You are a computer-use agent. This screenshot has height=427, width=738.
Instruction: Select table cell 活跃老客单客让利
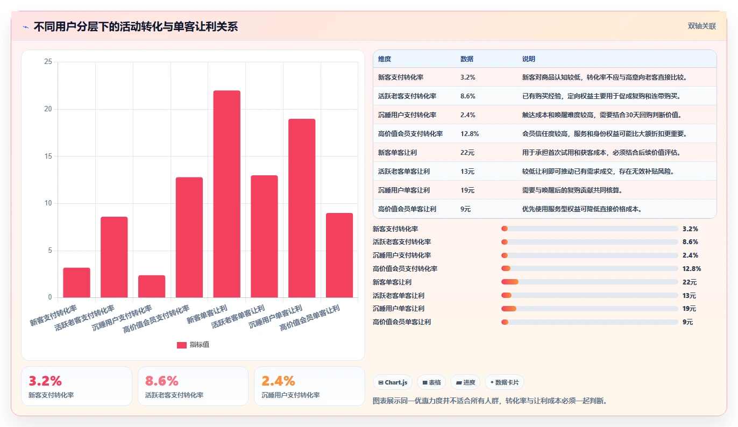(404, 172)
